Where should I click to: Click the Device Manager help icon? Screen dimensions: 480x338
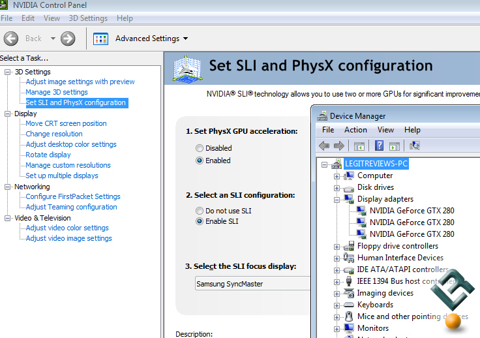coord(379,146)
